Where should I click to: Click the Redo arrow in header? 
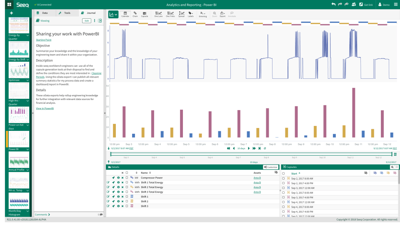point(340,4)
